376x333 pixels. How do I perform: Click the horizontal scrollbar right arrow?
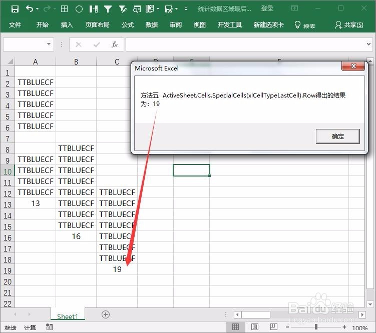pyautogui.click(x=362, y=314)
